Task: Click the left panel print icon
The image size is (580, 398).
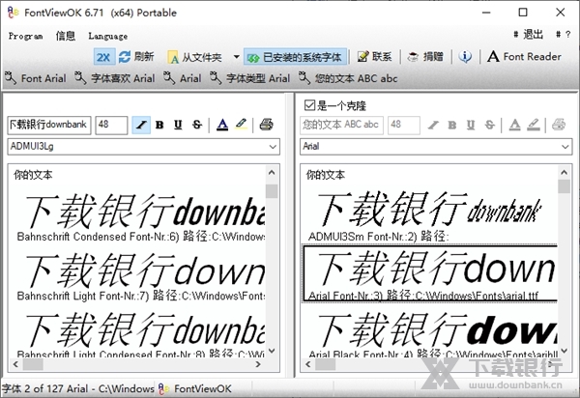Action: click(266, 125)
